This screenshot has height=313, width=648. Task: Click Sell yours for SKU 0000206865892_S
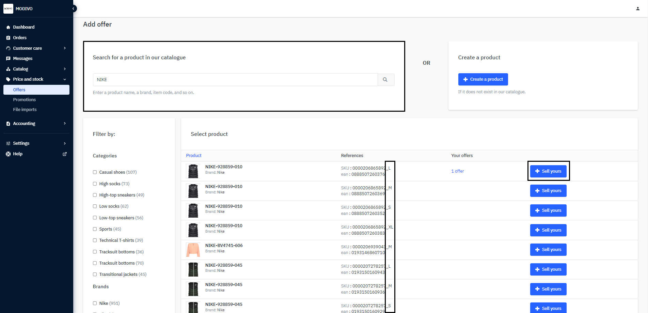(548, 210)
